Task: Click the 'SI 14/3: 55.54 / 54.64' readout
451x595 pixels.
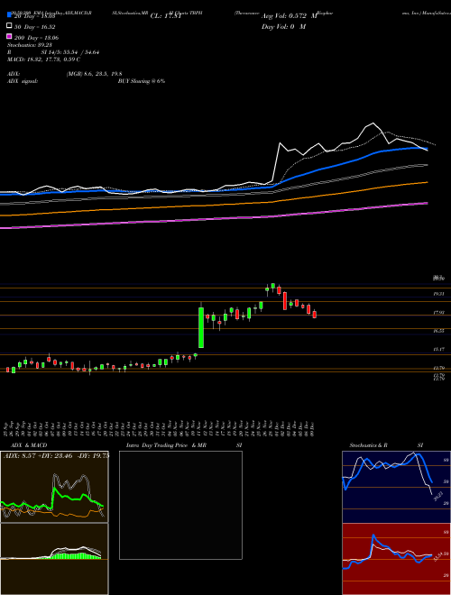Action: click(x=69, y=52)
